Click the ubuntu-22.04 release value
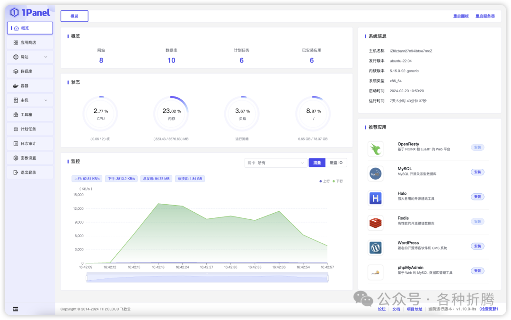This screenshot has width=511, height=320. (401, 61)
